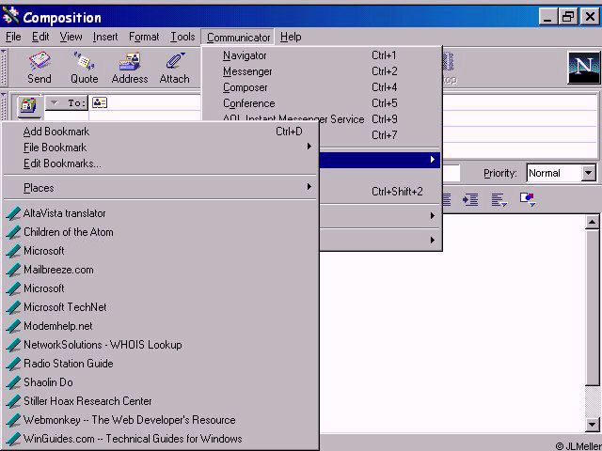602x451 pixels.
Task: Expand the File Bookmark submenu
Action: (160, 148)
